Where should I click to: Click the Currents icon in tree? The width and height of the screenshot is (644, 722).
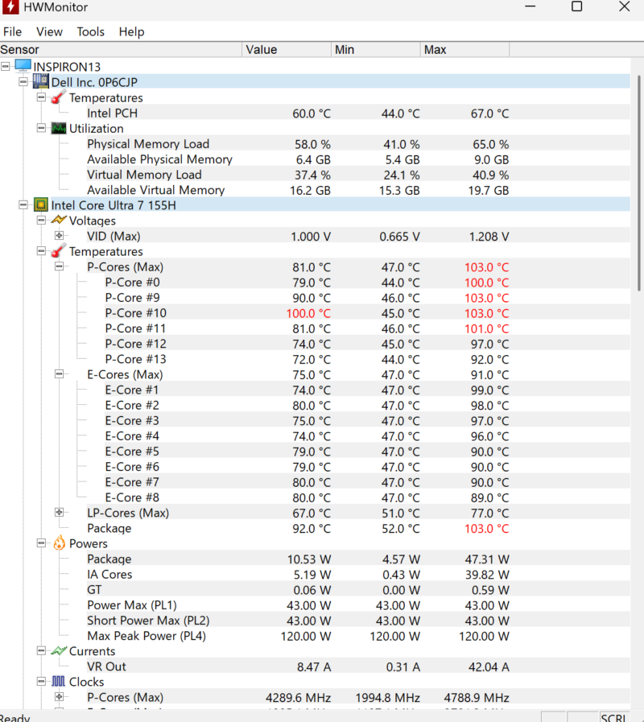pyautogui.click(x=59, y=651)
